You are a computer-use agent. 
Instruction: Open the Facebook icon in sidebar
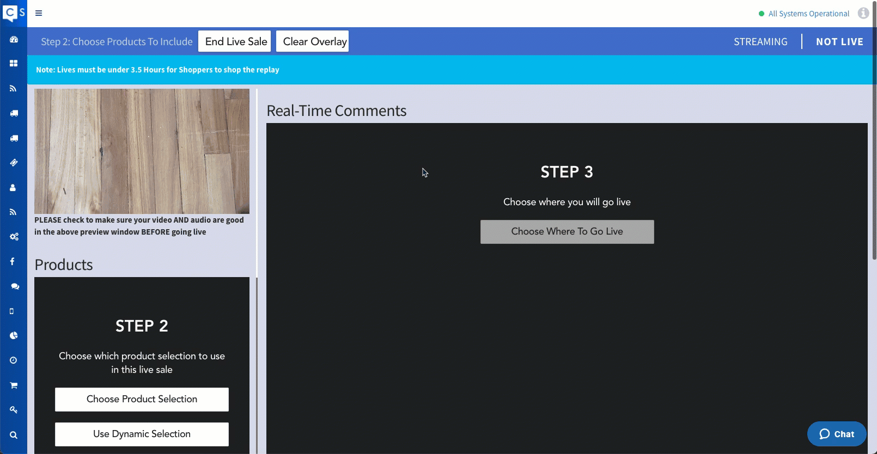point(13,262)
